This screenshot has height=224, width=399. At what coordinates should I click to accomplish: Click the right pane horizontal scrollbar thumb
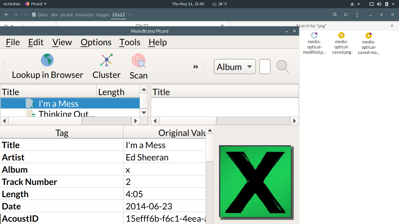(x=188, y=121)
